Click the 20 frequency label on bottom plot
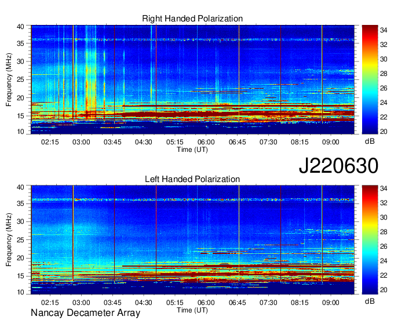Viewport: 394px width, 320px height. click(20, 258)
